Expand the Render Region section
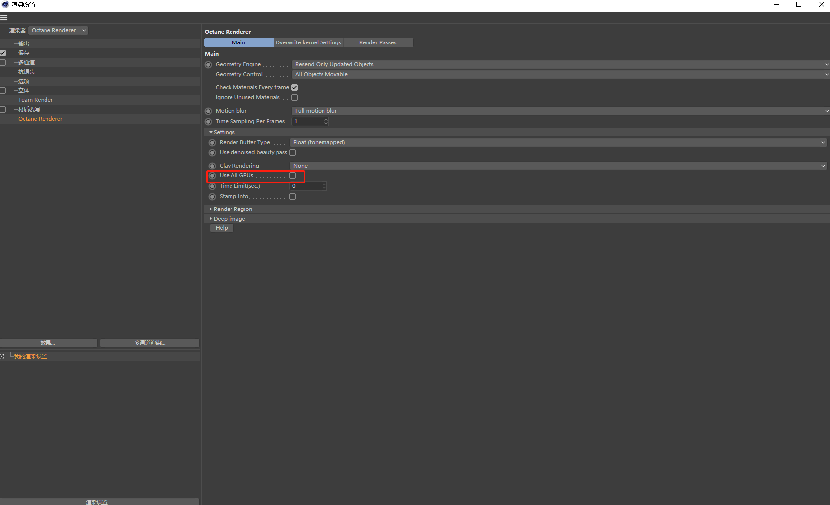 (211, 209)
